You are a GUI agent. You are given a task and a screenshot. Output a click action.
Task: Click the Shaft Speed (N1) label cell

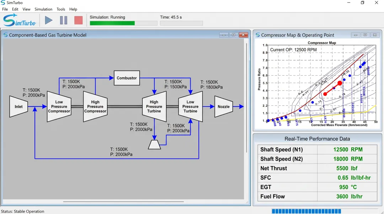[x=288, y=149]
